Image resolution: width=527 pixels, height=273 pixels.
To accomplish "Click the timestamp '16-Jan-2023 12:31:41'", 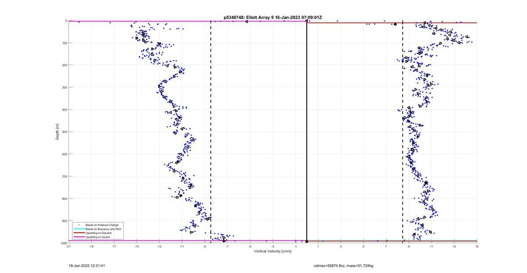I will click(87, 266).
